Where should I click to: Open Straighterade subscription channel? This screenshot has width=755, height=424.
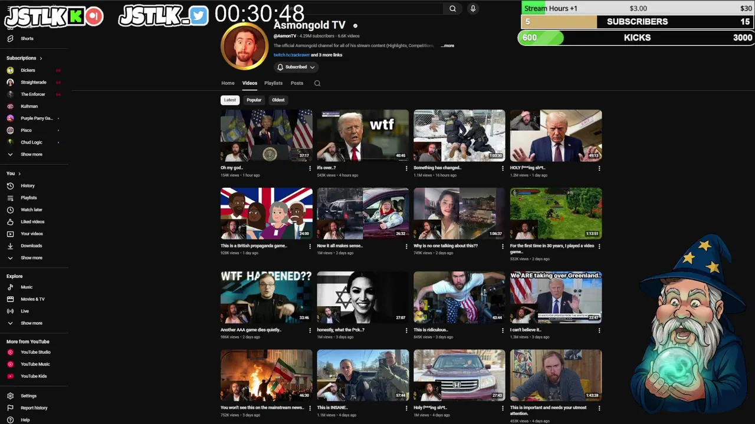coord(33,82)
